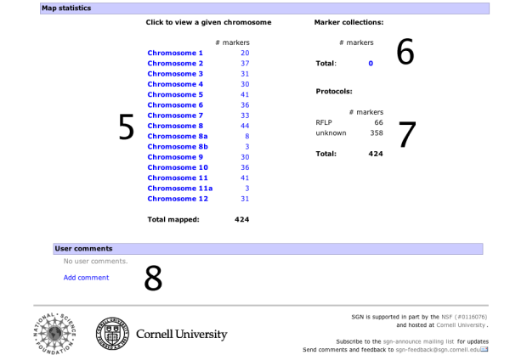This screenshot has height=355, width=510.
Task: Click the Add comment link
Action: (x=86, y=278)
